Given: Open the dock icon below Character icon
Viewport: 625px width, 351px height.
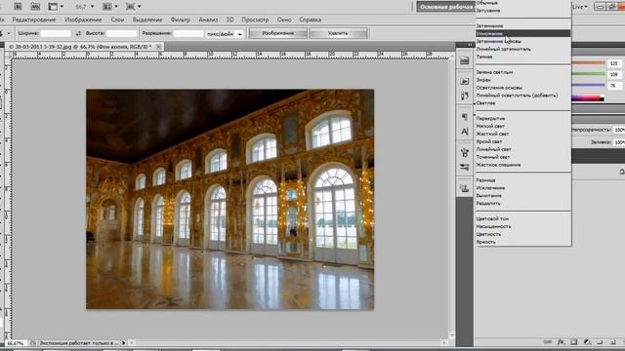Looking at the screenshot, I should pos(465,152).
